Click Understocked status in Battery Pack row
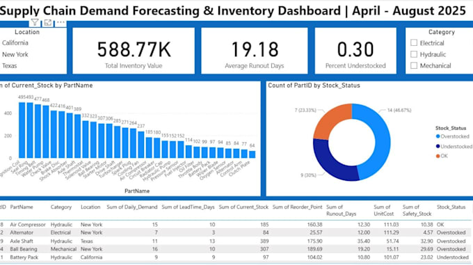The height and width of the screenshot is (265, 473). [453, 257]
